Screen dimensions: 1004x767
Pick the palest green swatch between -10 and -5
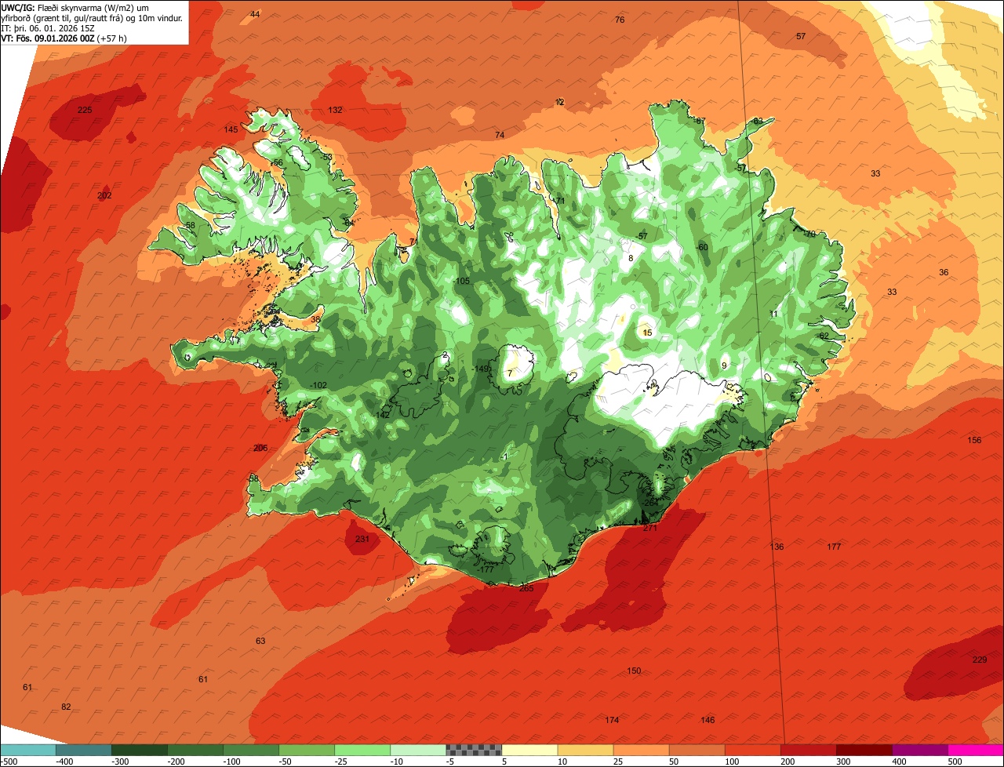click(x=418, y=750)
